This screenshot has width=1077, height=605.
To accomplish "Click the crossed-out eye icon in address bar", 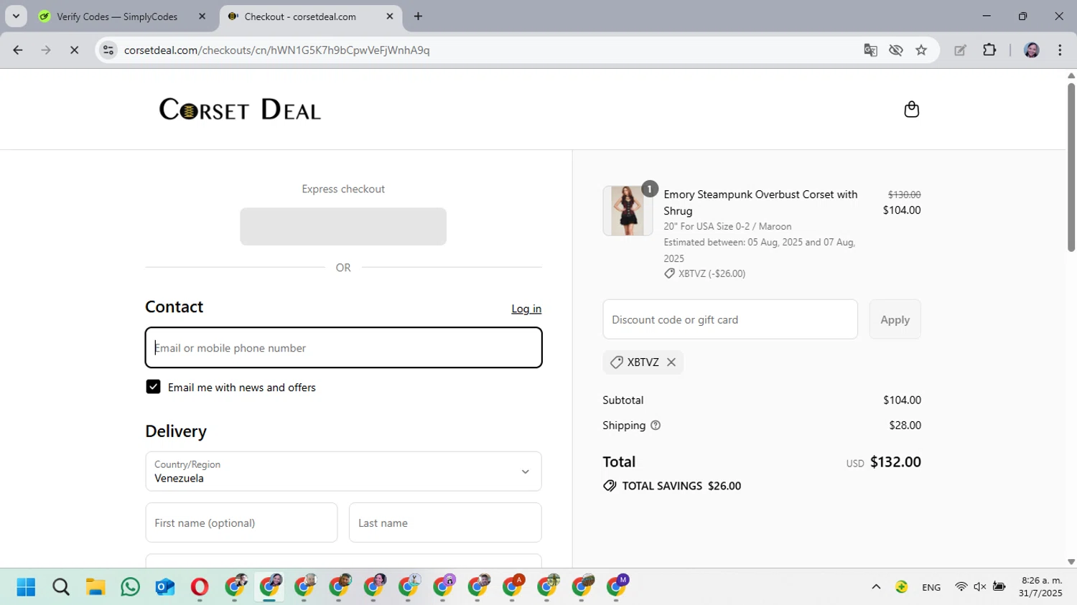I will pos(895,50).
